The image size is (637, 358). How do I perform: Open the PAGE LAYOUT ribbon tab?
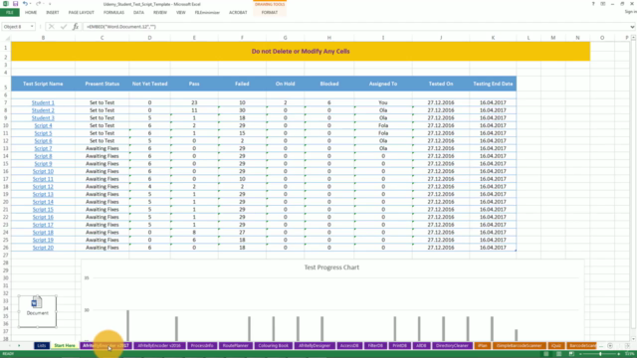(x=82, y=13)
